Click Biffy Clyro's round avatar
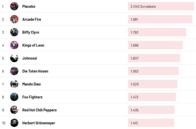 click(14, 32)
